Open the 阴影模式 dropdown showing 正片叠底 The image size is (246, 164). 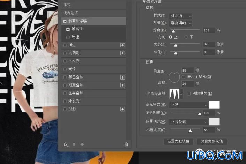click(188, 122)
